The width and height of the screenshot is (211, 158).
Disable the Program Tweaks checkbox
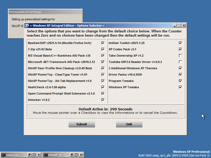[x=180, y=81]
